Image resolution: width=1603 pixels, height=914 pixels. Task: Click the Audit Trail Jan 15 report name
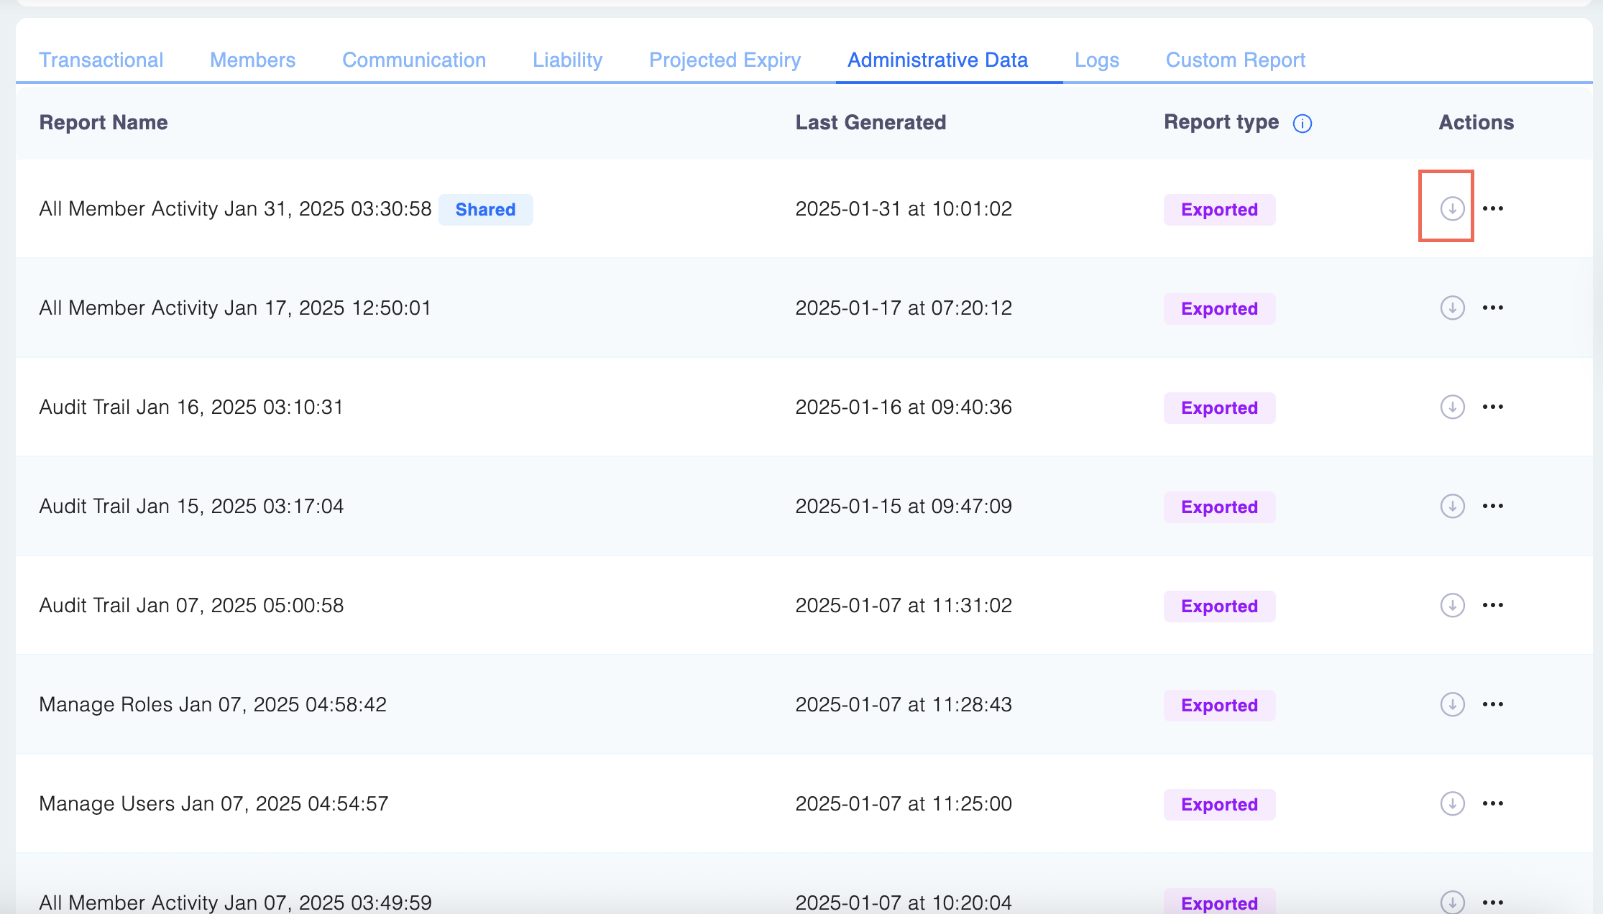(191, 506)
